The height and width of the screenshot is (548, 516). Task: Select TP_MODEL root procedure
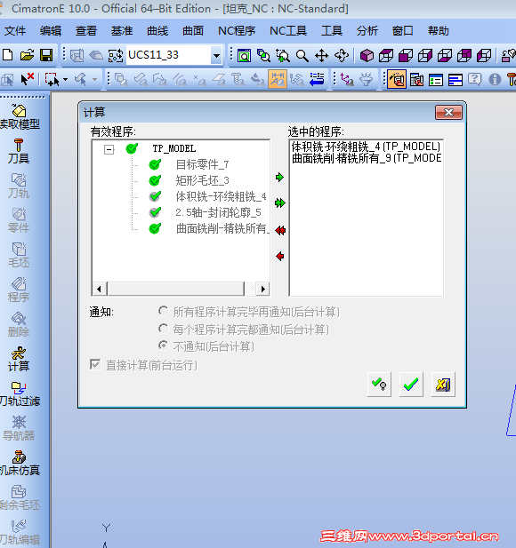pos(174,148)
